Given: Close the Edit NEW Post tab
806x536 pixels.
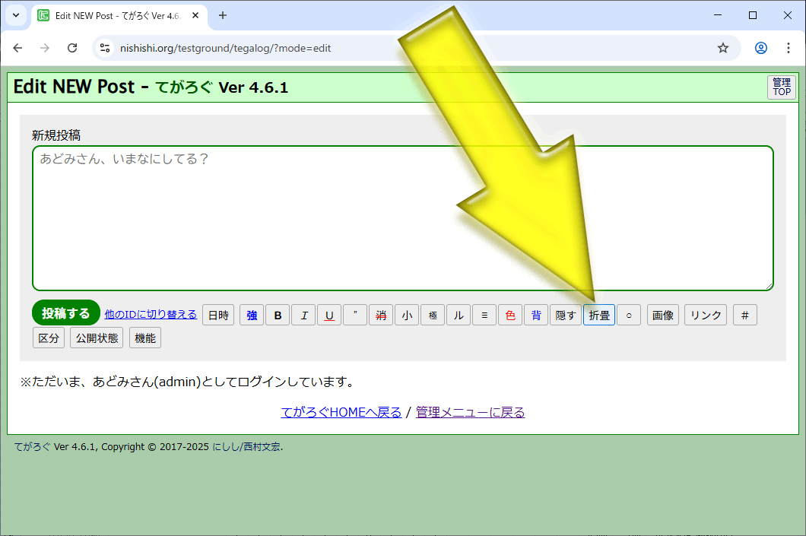Looking at the screenshot, I should 195,15.
